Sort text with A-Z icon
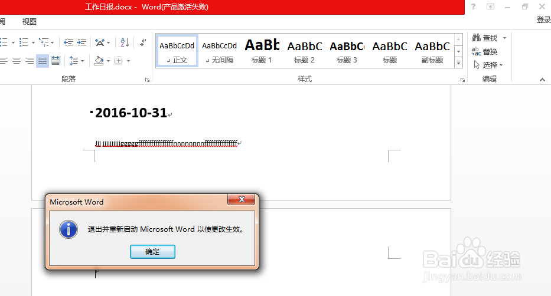The image size is (551, 296). (x=125, y=42)
